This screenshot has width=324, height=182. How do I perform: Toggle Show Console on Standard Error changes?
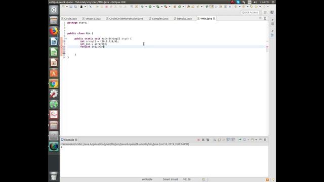[233, 140]
